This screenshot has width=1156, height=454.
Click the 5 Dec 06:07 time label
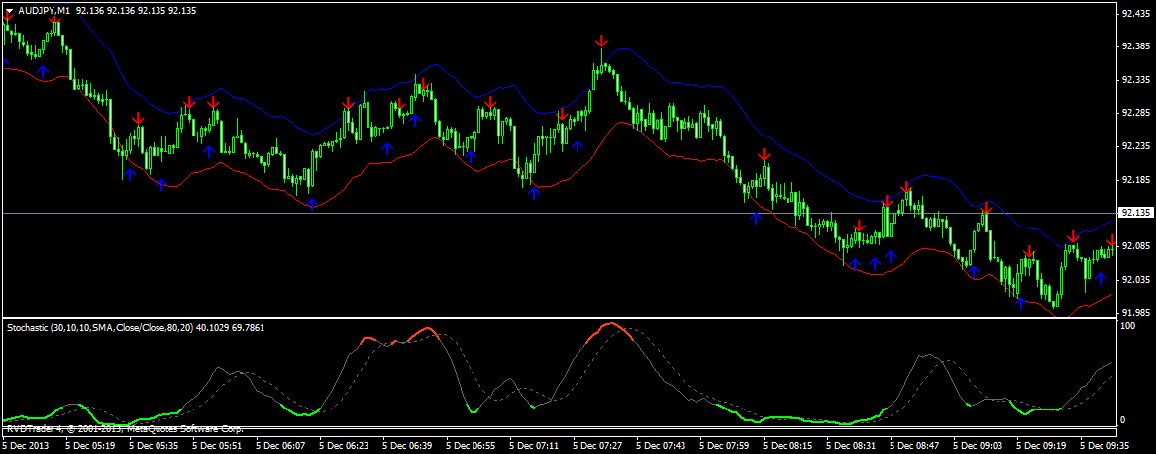click(280, 445)
